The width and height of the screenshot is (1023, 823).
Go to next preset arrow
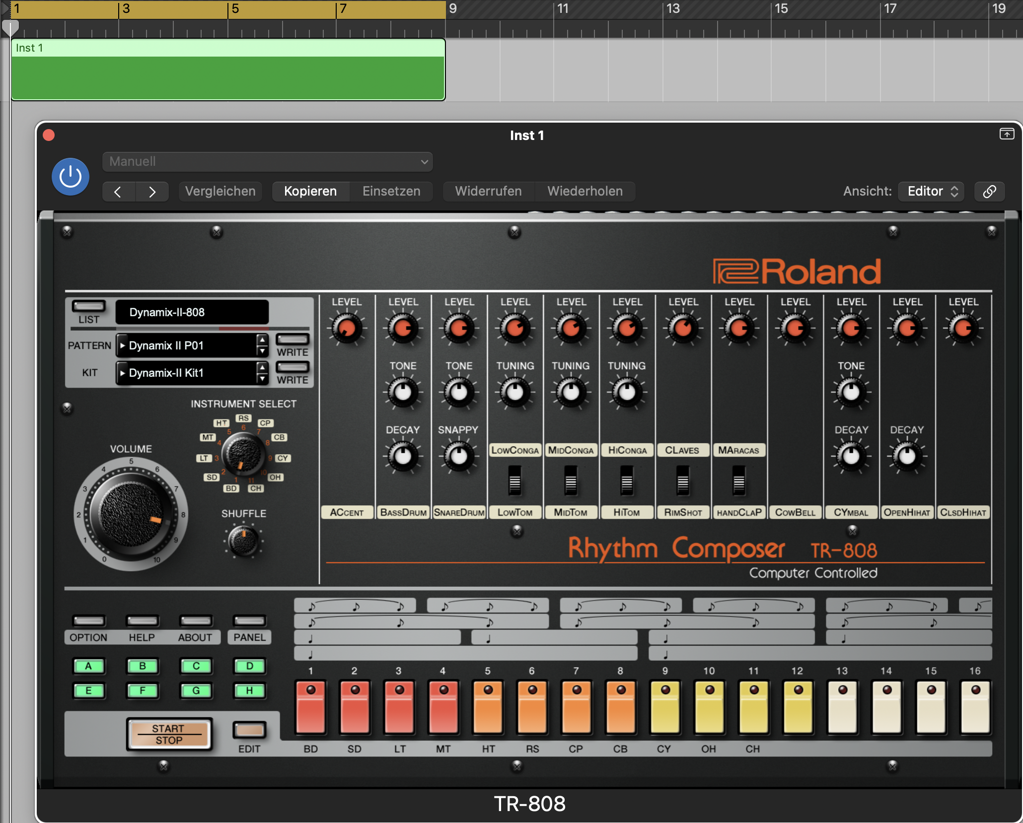(152, 192)
